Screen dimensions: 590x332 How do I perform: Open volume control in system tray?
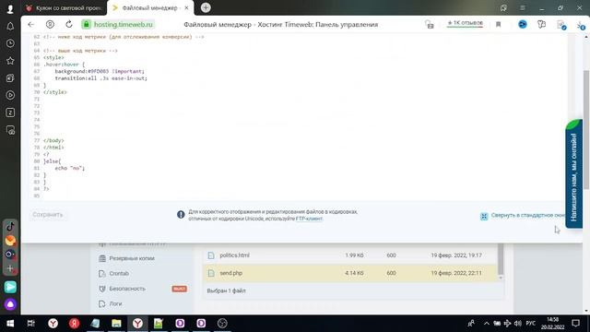[518, 324]
